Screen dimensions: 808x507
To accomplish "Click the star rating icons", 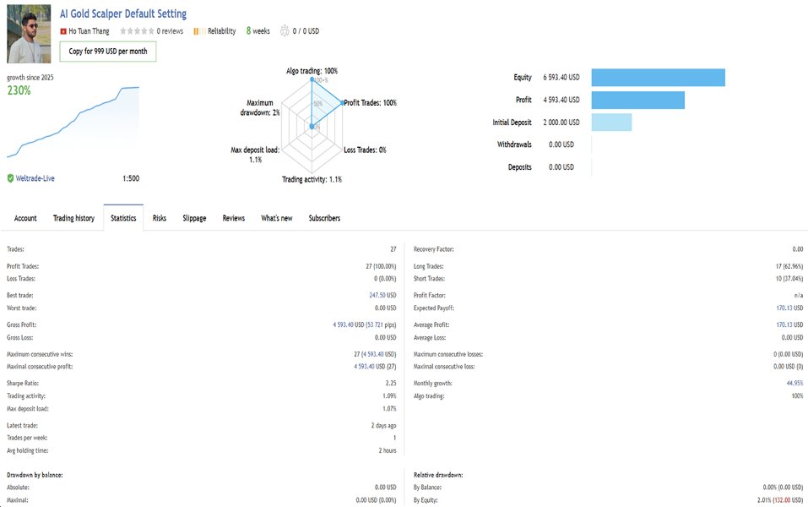I will pyautogui.click(x=137, y=31).
